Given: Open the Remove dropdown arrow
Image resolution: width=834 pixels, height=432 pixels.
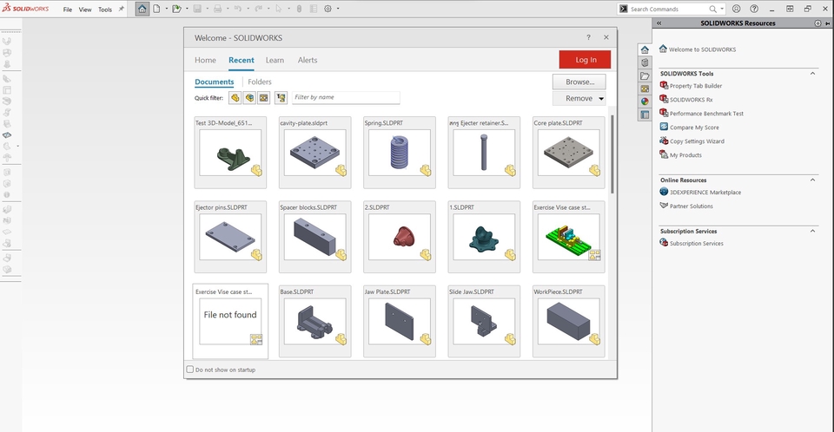Looking at the screenshot, I should 601,98.
